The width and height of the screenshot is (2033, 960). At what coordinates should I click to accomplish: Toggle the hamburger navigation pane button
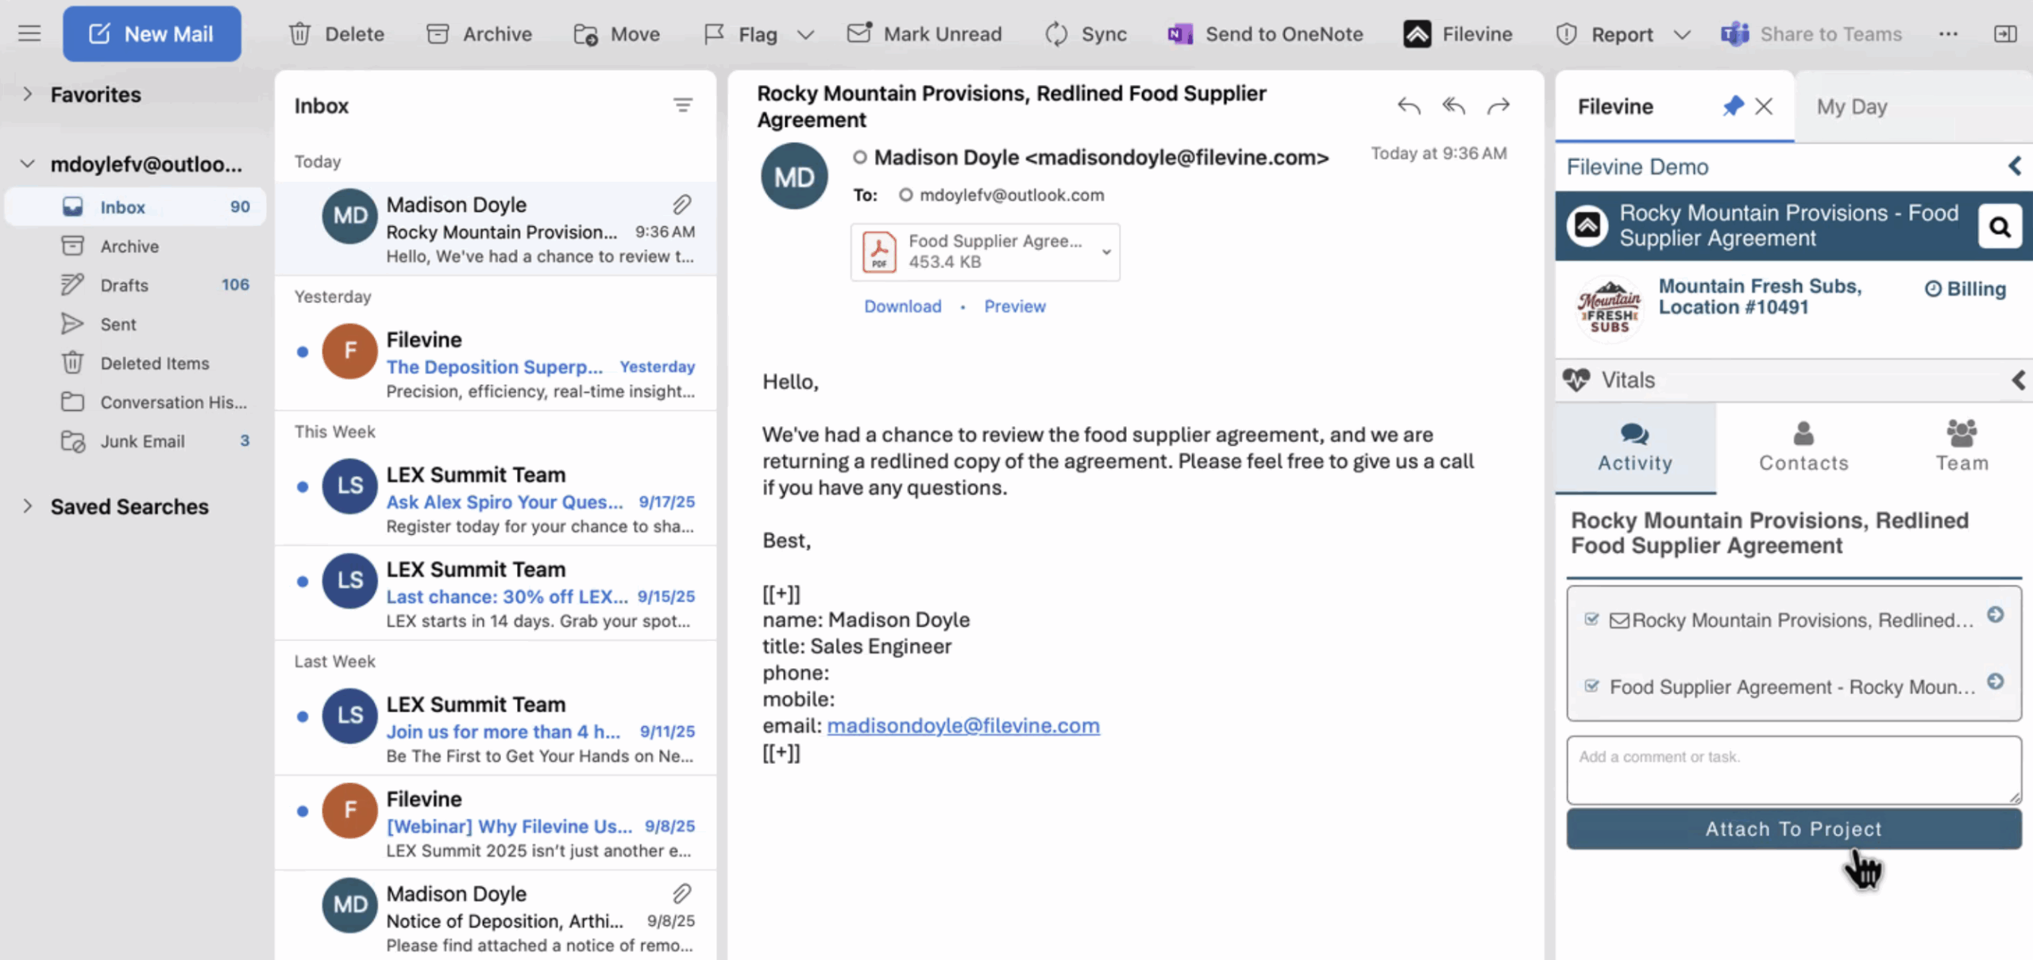pyautogui.click(x=29, y=33)
